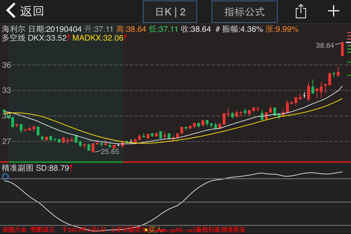Open the 日K | 2 period selector
Viewport: 351px width, 234px height.
(170, 12)
